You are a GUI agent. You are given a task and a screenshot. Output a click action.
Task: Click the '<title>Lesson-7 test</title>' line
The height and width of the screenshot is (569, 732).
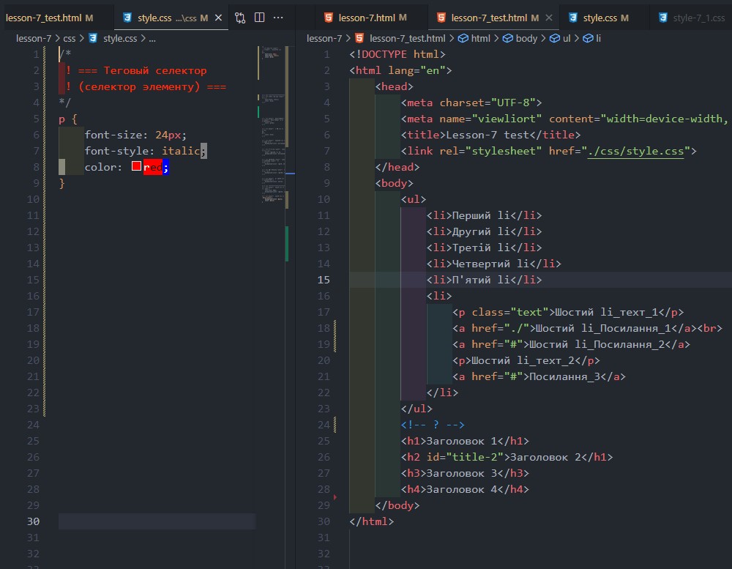tap(490, 135)
